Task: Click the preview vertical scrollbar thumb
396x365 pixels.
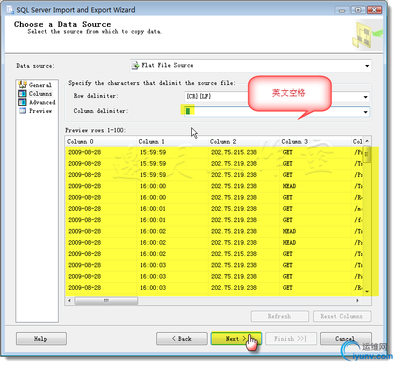Action: coord(366,154)
